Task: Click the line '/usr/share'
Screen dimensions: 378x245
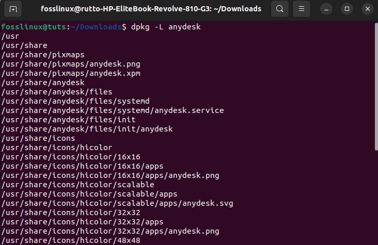Action: click(24, 45)
